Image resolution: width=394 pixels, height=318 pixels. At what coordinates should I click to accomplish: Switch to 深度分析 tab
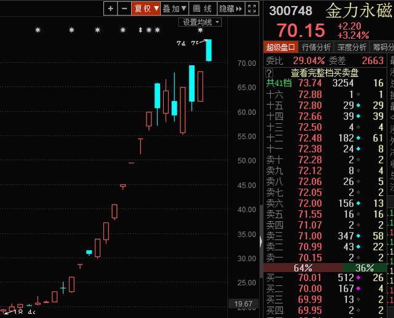coord(352,47)
